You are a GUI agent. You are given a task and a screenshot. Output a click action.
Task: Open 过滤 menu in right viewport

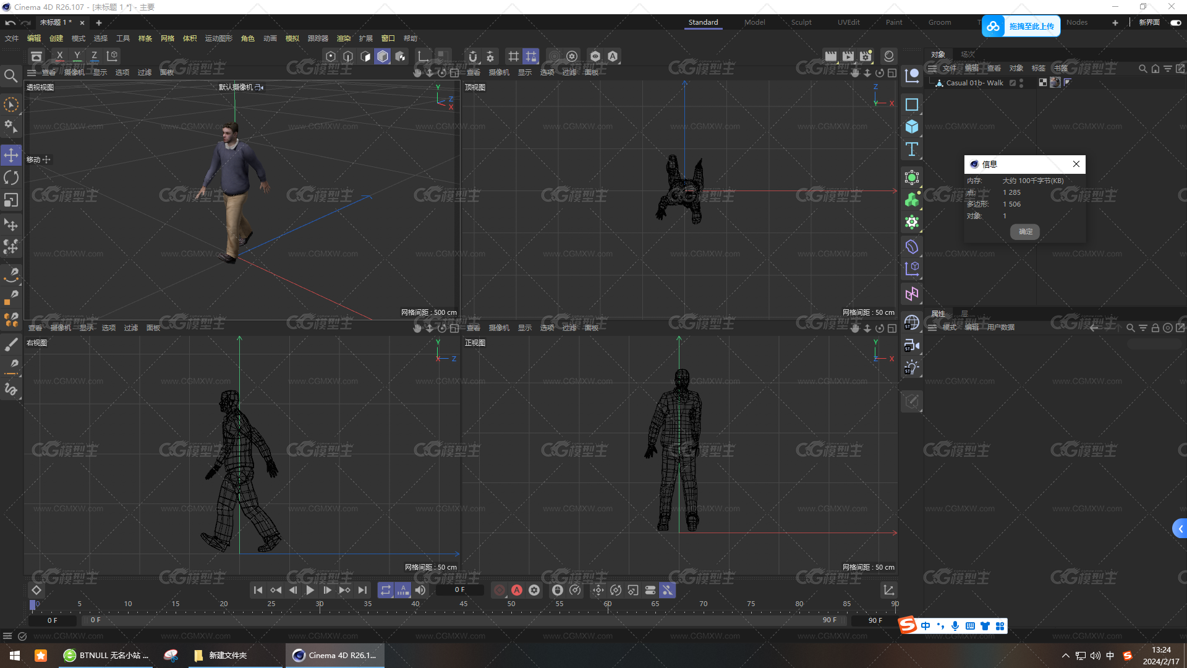[x=131, y=328]
